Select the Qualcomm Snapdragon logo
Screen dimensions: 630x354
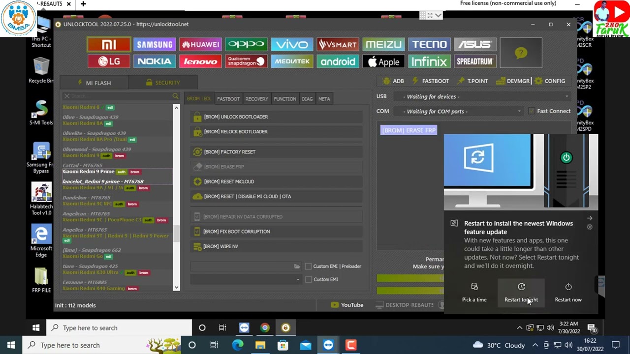tap(246, 61)
